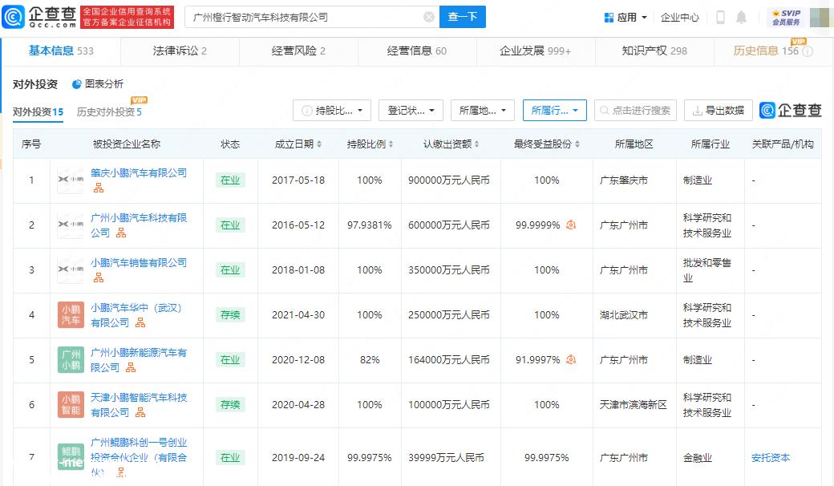Select the 900000万元人民币 capital cell
This screenshot has width=834, height=486.
449,180
